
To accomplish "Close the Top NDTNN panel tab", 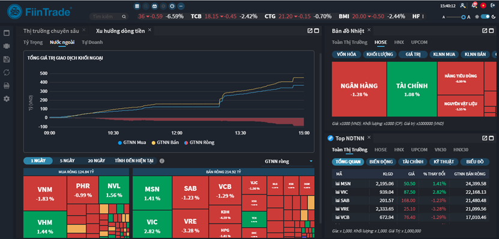I will pos(369,137).
